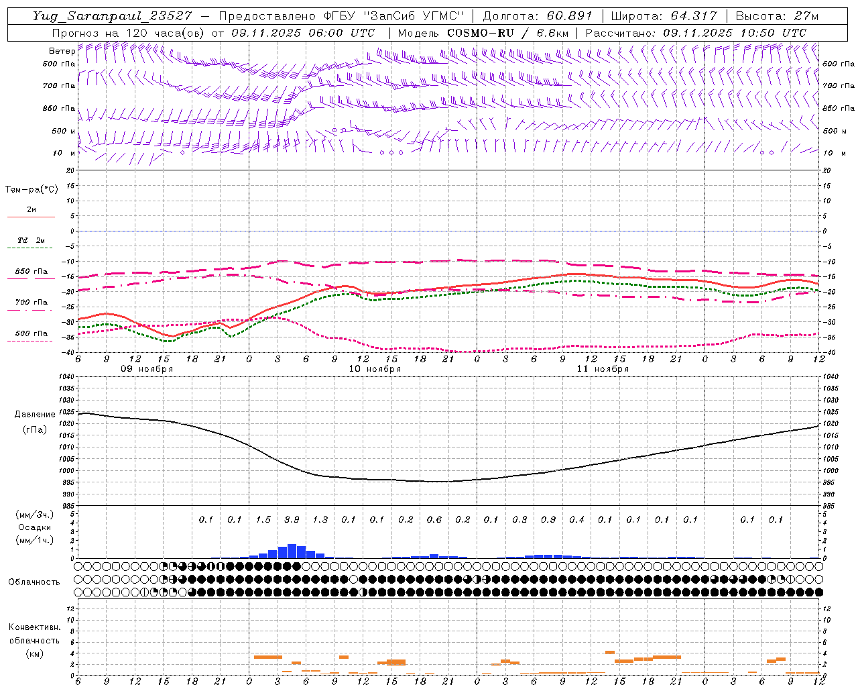Click the 2м temperature legend label

(32, 209)
